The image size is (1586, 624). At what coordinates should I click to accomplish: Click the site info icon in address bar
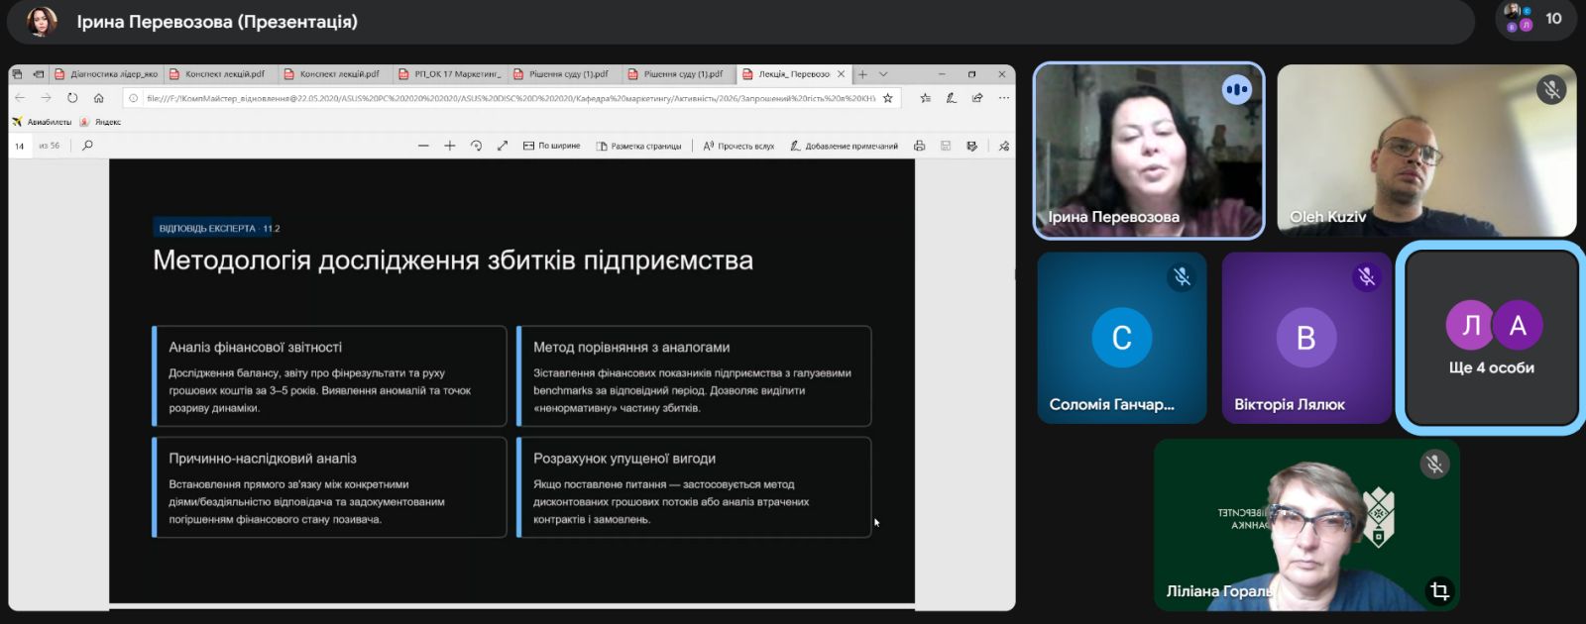tap(134, 98)
